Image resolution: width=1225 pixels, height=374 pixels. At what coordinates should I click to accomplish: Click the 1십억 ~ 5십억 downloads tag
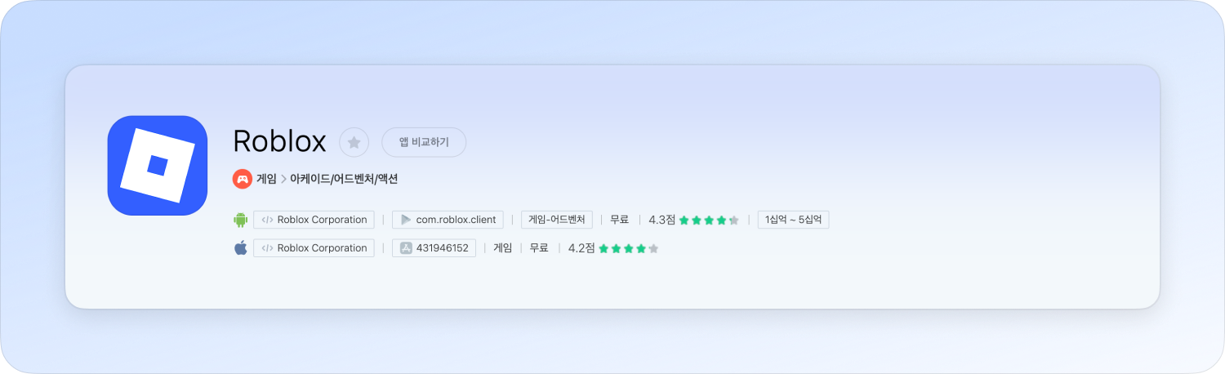pyautogui.click(x=793, y=220)
